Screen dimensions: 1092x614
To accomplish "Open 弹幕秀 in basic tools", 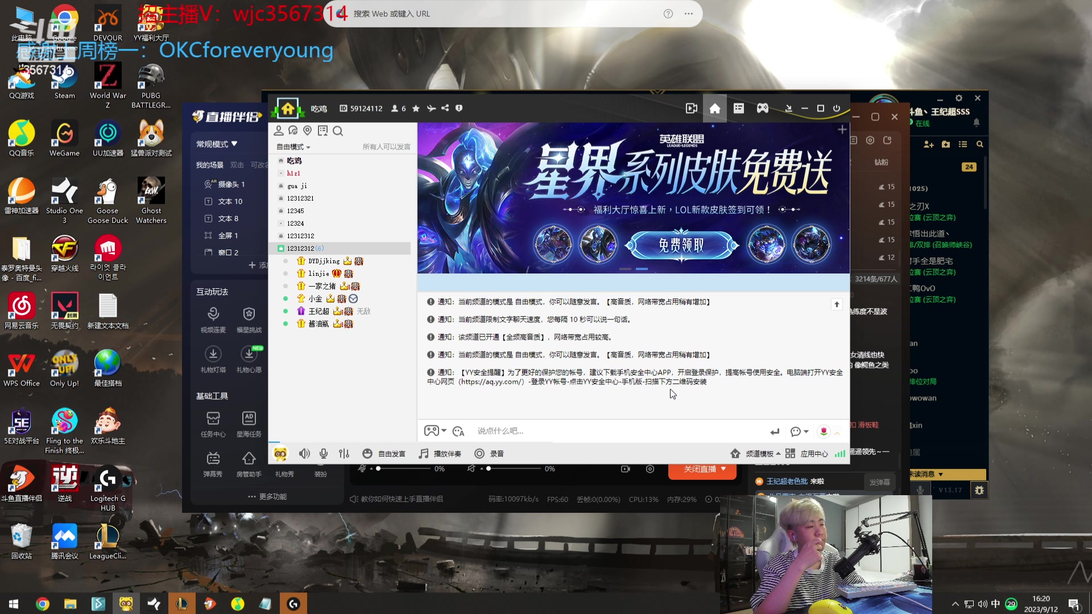I will 213,464.
